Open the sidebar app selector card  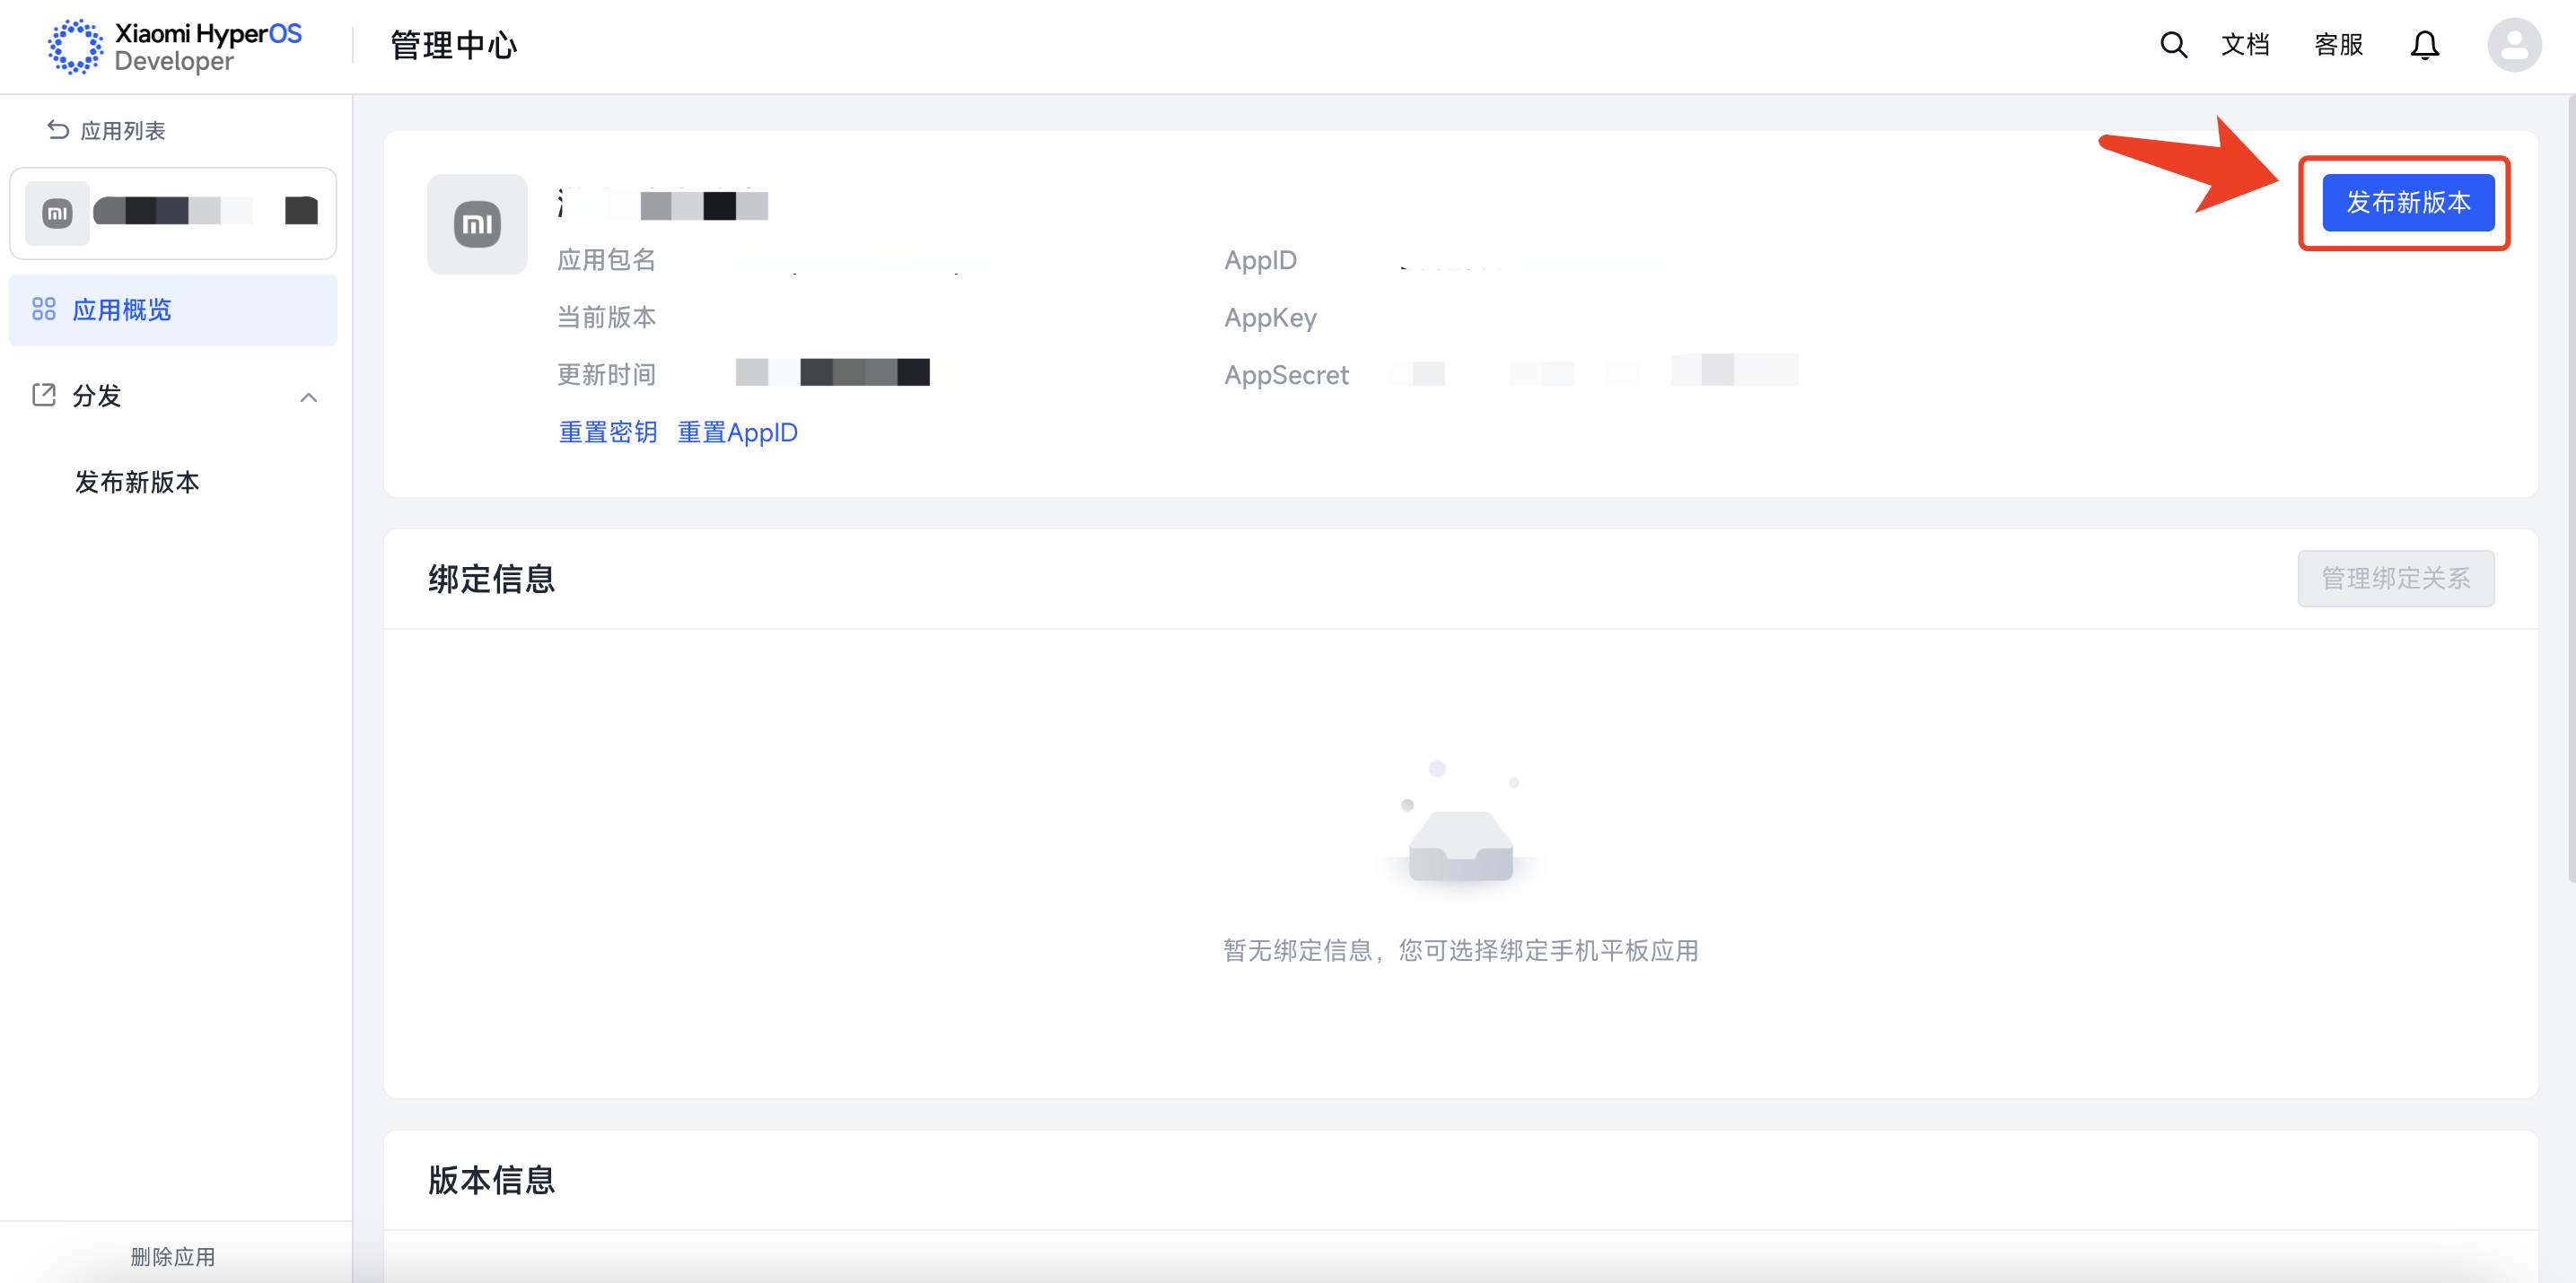point(173,213)
